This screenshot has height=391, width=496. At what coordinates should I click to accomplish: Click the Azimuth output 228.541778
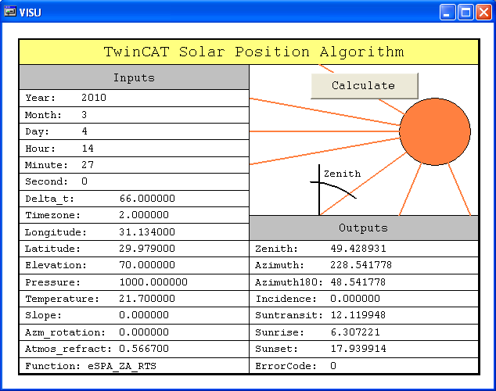coord(361,265)
